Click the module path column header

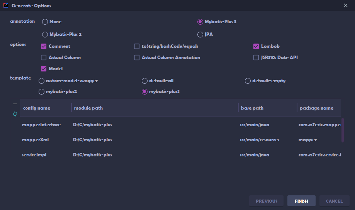(x=155, y=108)
